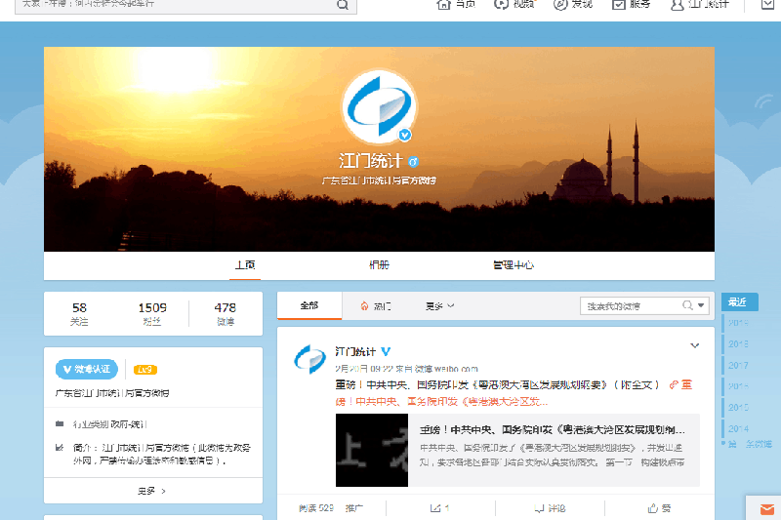This screenshot has width=781, height=520.
Task: Select the 全部 all-posts filter tab
Action: click(x=309, y=305)
